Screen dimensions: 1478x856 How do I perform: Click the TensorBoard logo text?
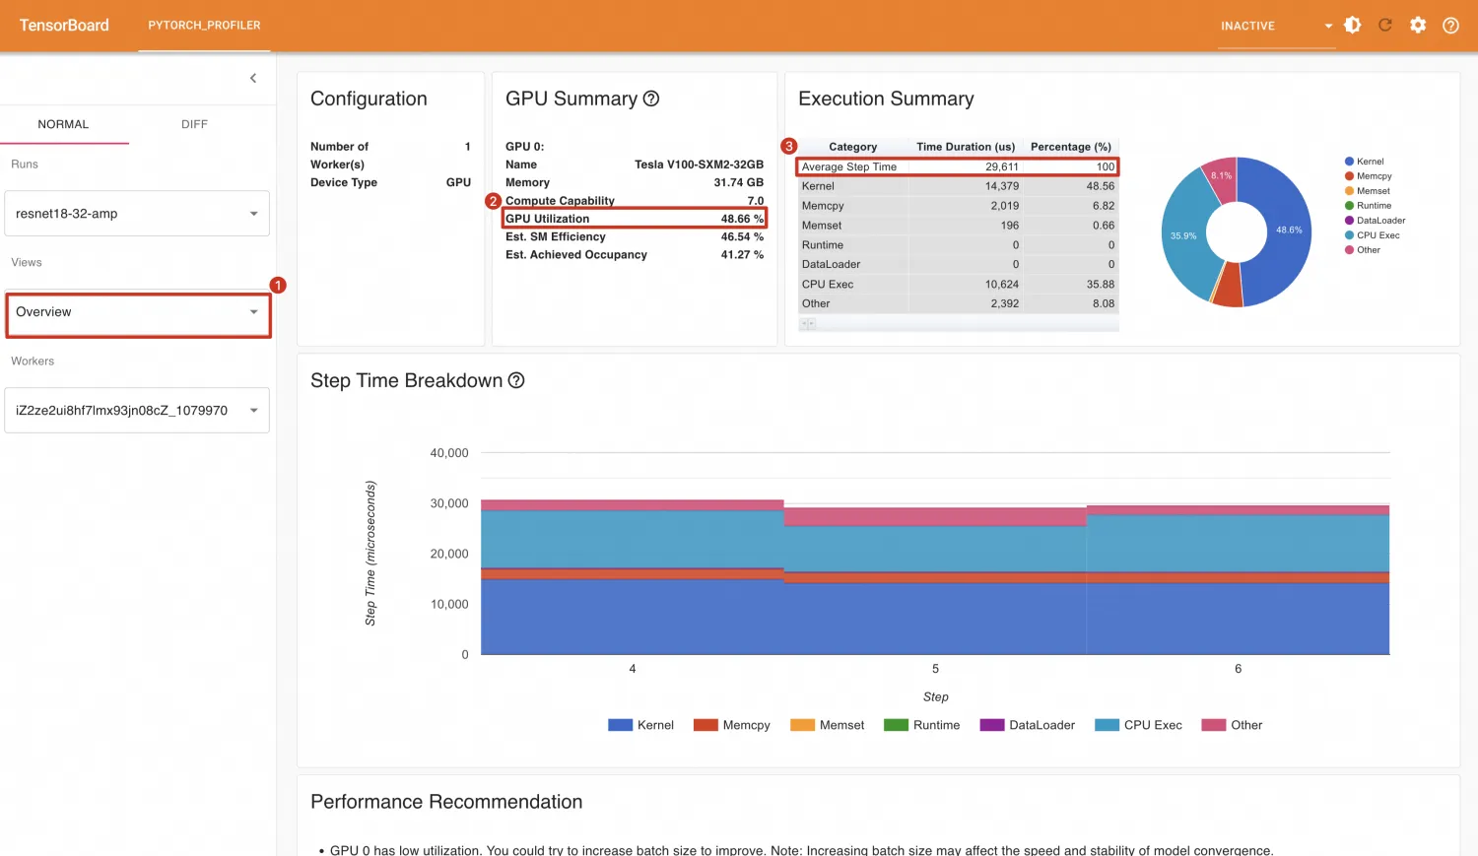(64, 26)
